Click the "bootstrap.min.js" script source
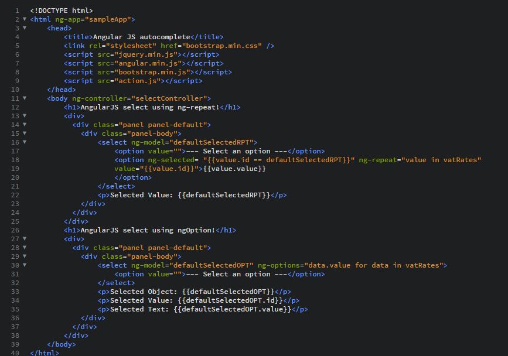Viewport: 508px width, 356px height. (x=152, y=72)
